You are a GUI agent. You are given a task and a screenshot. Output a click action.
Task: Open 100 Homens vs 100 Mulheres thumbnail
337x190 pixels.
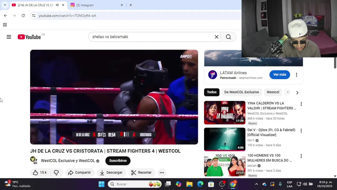point(225,165)
